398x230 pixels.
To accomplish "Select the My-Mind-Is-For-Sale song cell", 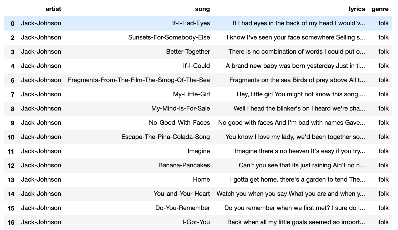I will [181, 108].
